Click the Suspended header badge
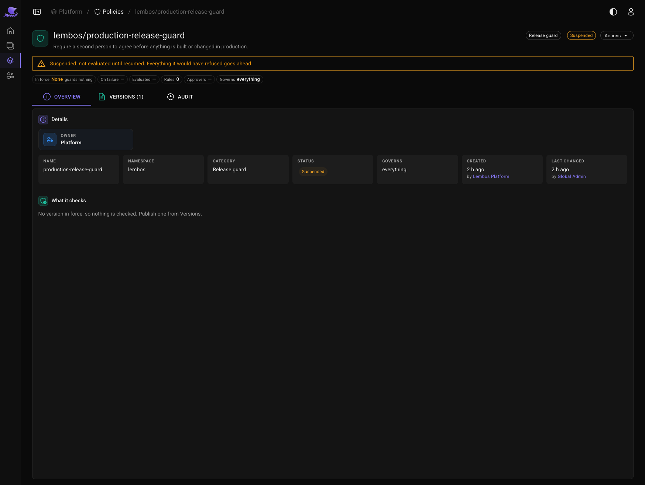Screen dimensions: 645x485 click(x=581, y=35)
